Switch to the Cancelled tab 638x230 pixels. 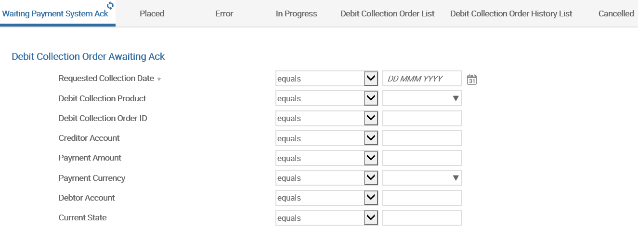point(616,14)
